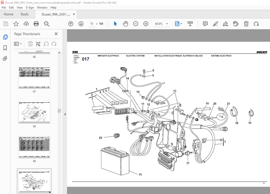
Task: Click the page number input field
Action: pyautogui.click(x=91, y=24)
